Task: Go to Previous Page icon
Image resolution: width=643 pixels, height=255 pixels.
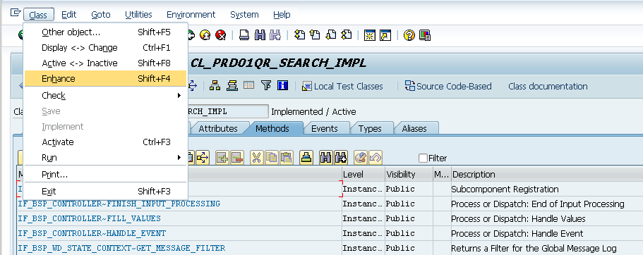Action: click(315, 35)
